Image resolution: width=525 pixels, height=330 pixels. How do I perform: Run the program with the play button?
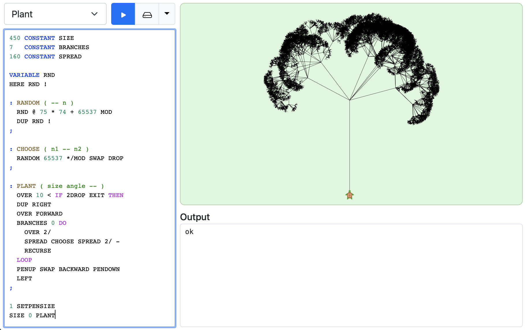click(x=123, y=14)
